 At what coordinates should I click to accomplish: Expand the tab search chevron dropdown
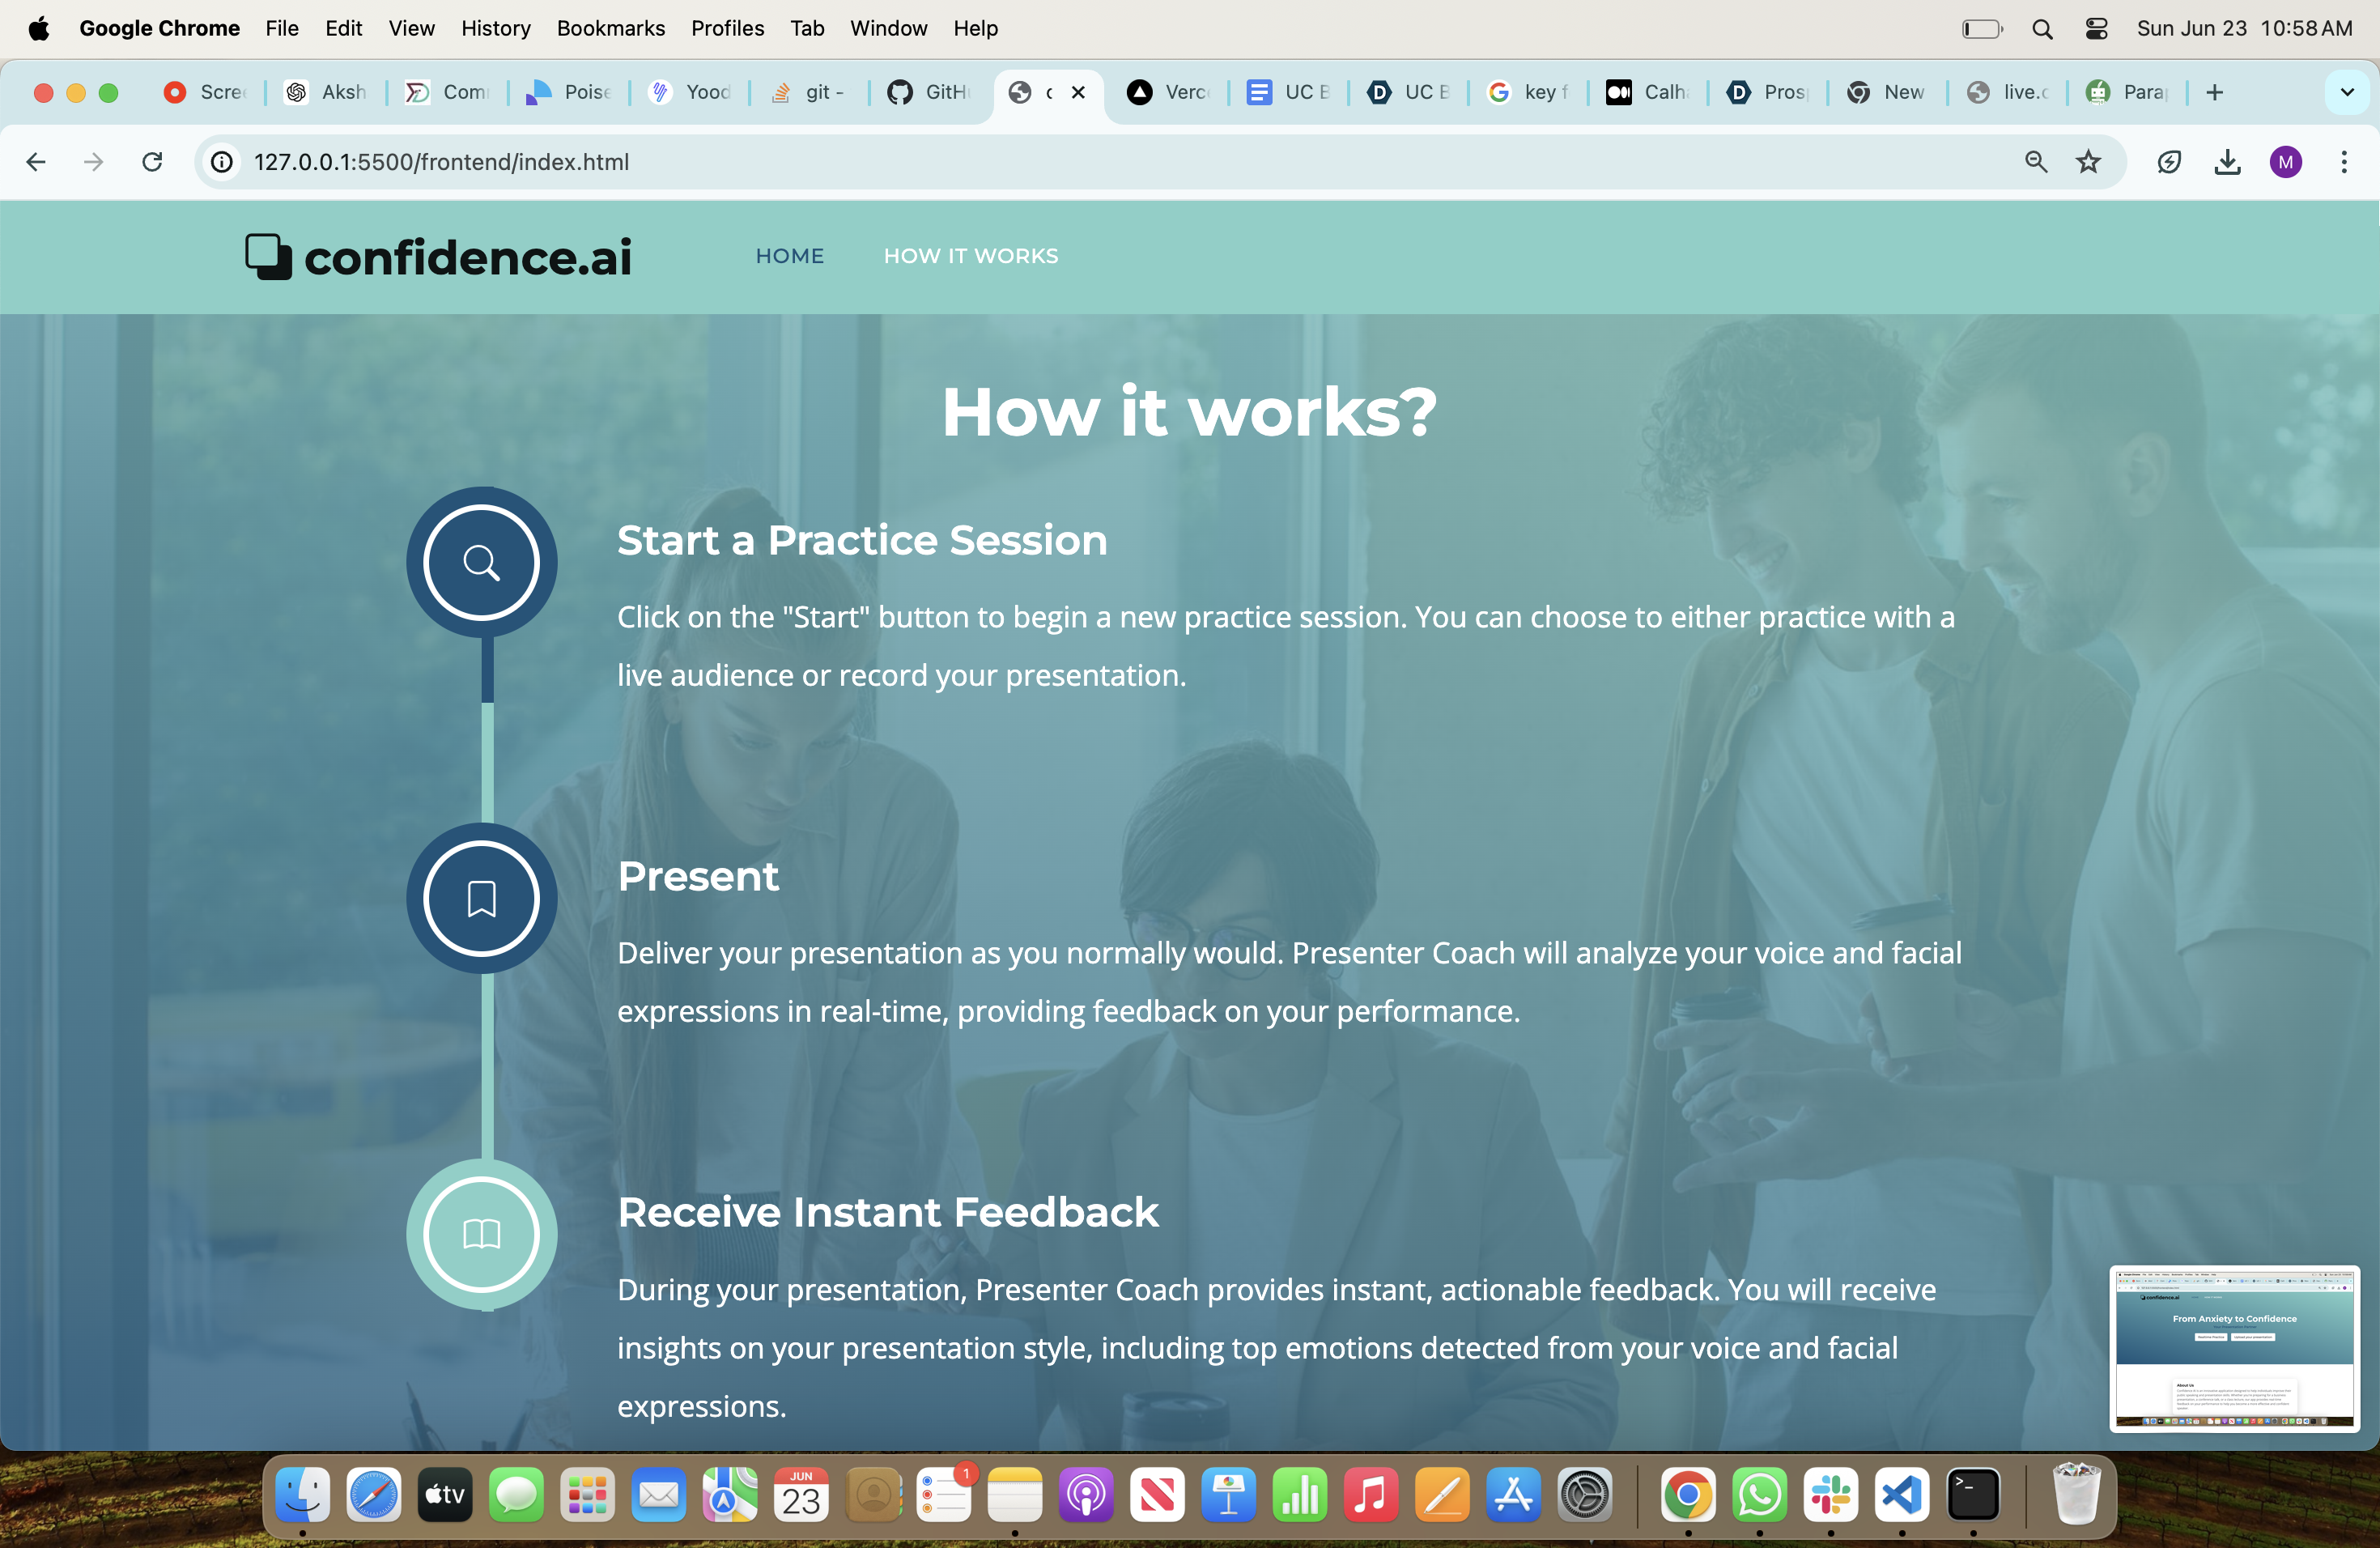pos(2346,92)
